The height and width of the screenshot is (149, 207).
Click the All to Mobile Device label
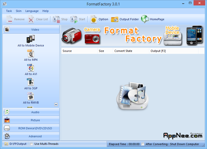(31, 45)
